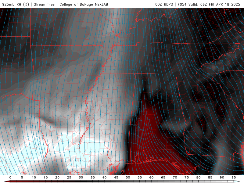Click the color scale label "40"
The width and height of the screenshot is (244, 183).
click(x=104, y=178)
